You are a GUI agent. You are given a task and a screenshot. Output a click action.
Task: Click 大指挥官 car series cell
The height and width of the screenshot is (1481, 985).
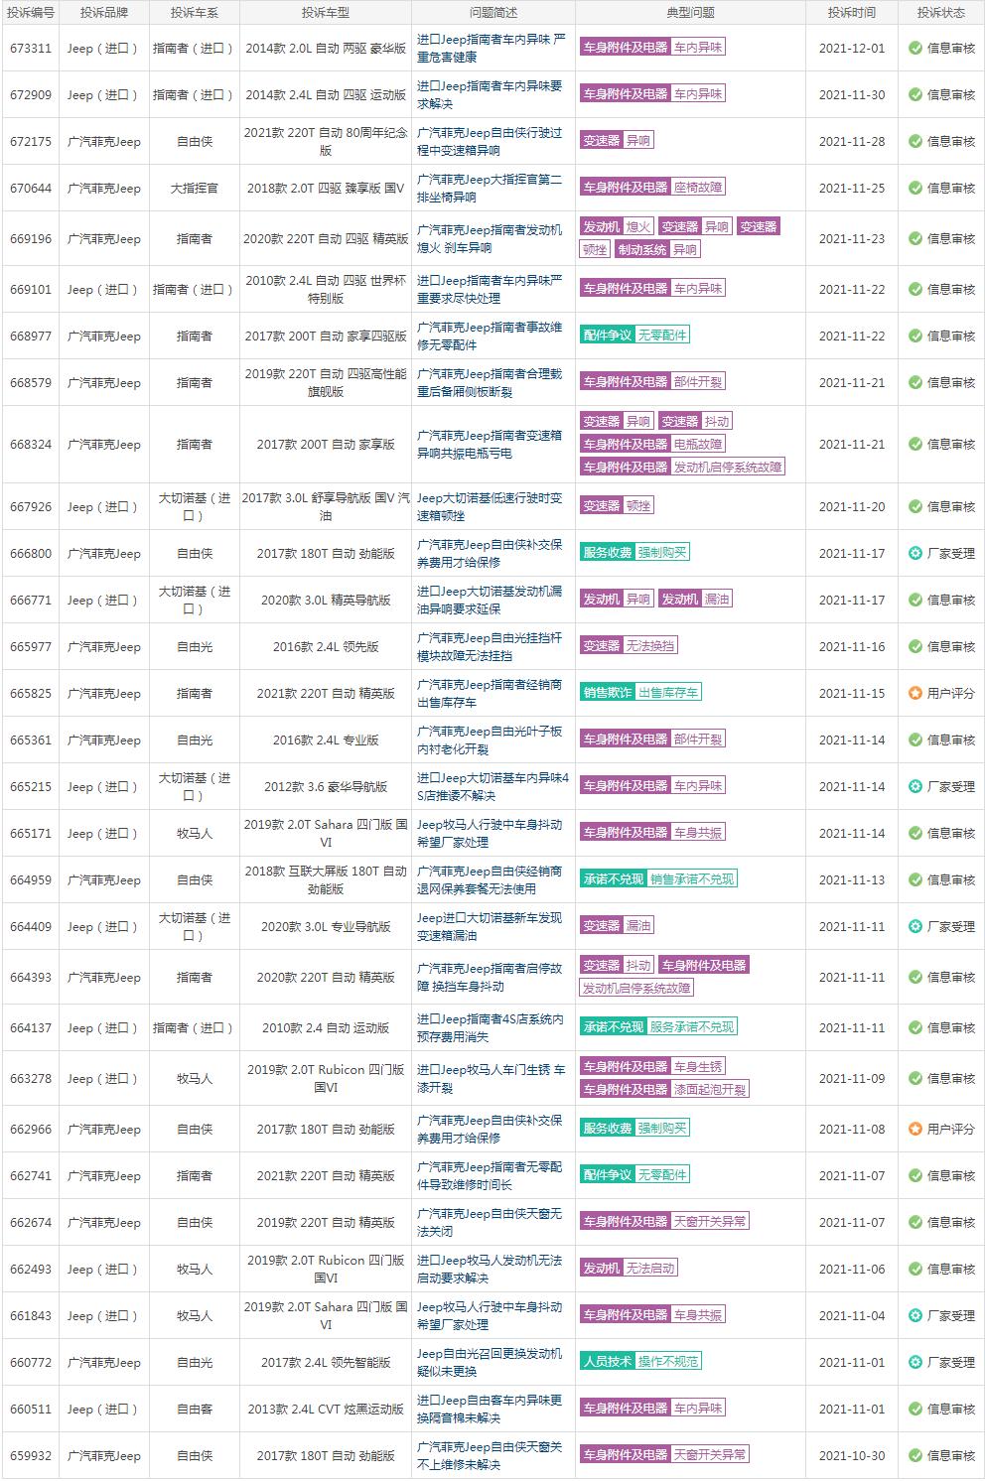pos(195,188)
